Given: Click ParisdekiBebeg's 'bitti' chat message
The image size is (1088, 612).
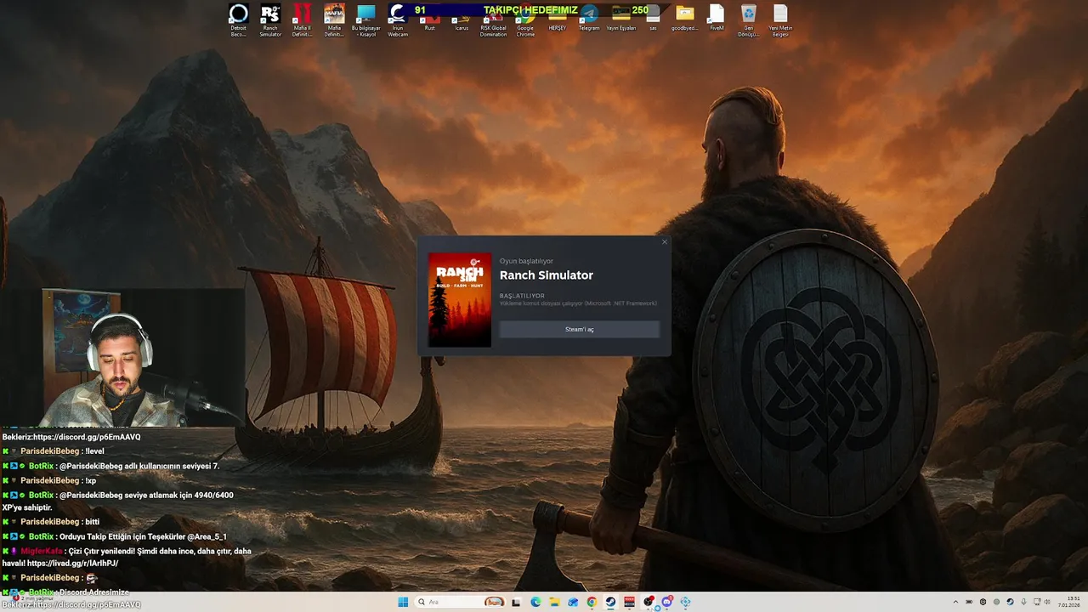Looking at the screenshot, I should (x=93, y=522).
